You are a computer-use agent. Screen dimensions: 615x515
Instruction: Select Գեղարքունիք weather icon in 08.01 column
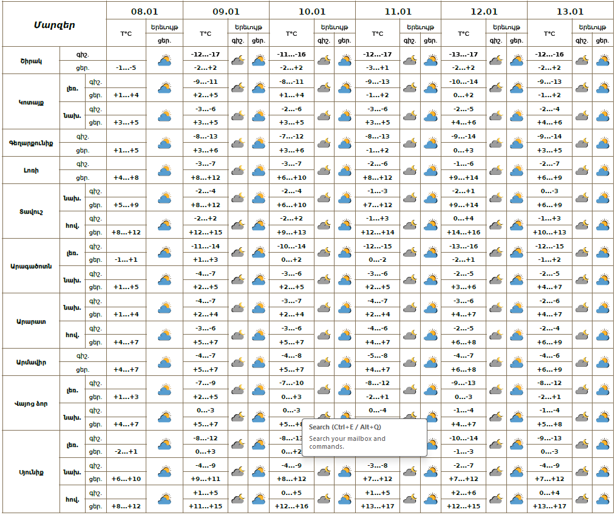click(x=165, y=143)
